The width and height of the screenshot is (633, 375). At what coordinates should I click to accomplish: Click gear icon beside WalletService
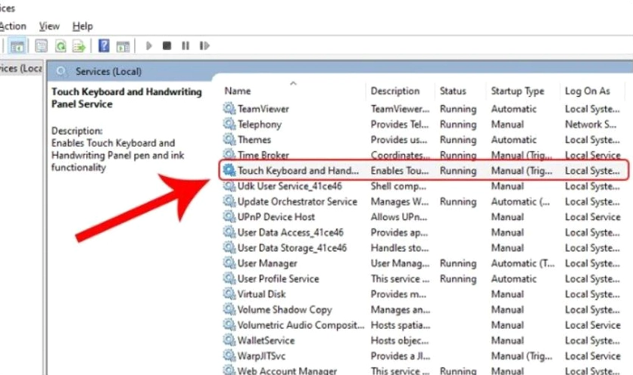click(229, 340)
